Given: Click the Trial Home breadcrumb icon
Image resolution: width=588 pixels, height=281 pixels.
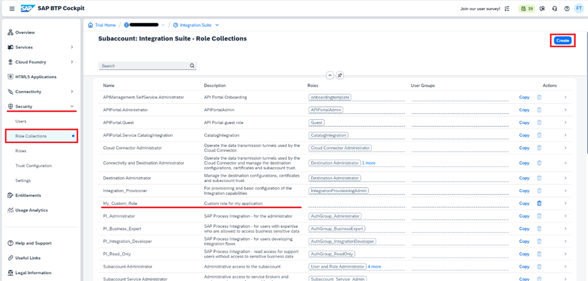Looking at the screenshot, I should (x=90, y=25).
